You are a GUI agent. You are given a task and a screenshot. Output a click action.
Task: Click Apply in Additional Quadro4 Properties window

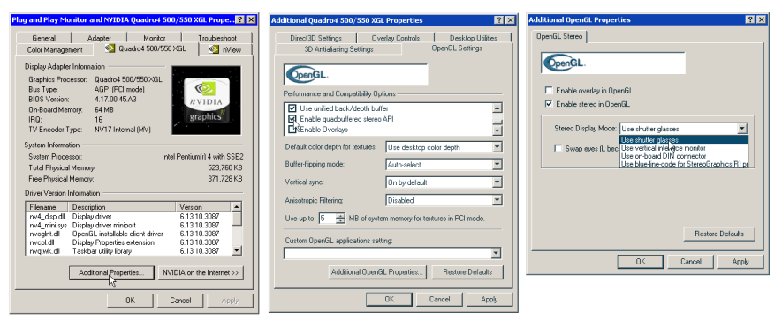(x=490, y=299)
